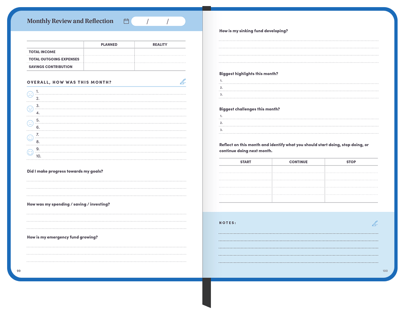Click the pen icon next to Overall heading
Viewport: 404px width, 312px height.
click(183, 82)
